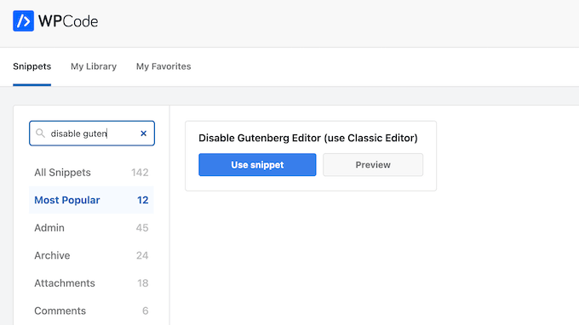Viewport: 579px width, 325px height.
Task: Select the Comments category
Action: [x=91, y=311]
